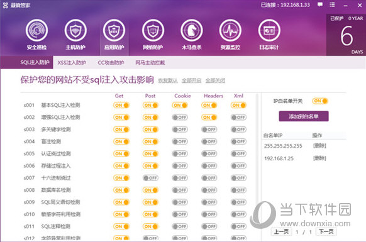Image resolution: width=366 pixels, height=242 pixels.
Task: Click the Headers column header
Action: coord(214,96)
